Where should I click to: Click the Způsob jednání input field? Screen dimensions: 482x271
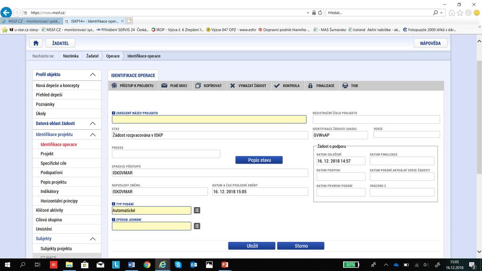pyautogui.click(x=151, y=226)
